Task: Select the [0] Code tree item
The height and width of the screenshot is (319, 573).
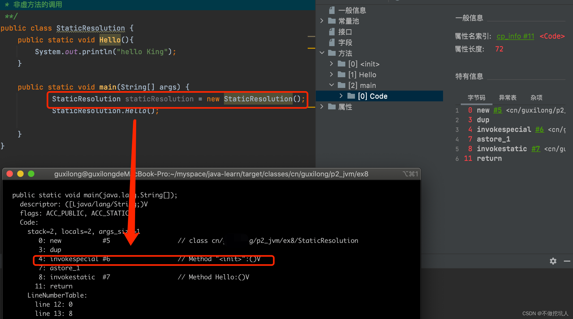Action: tap(372, 96)
